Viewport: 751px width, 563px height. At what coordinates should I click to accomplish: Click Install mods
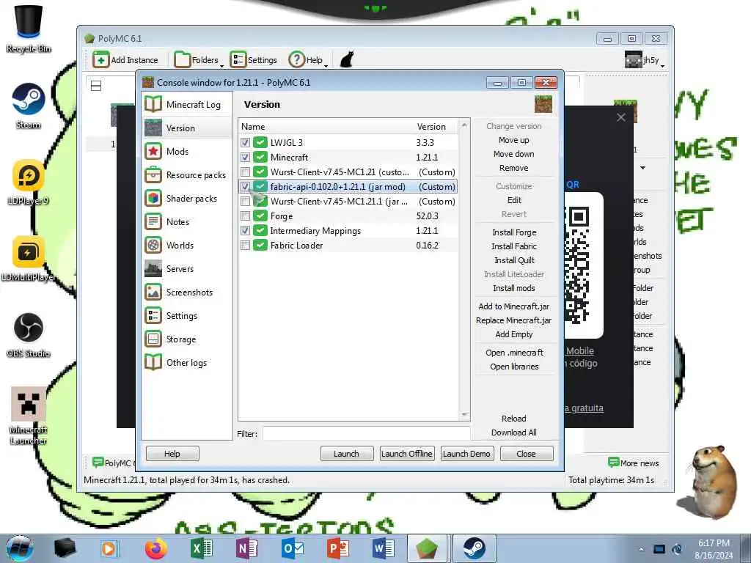click(x=513, y=287)
